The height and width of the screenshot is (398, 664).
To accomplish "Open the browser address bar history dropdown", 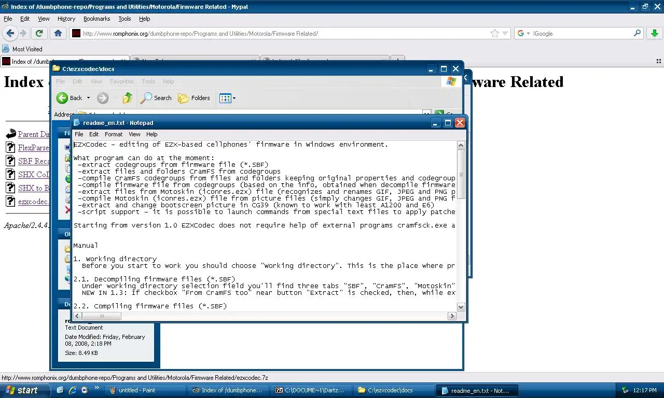I will click(x=505, y=34).
